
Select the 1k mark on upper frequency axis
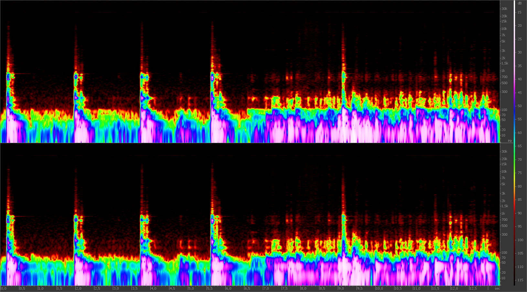pyautogui.click(x=503, y=71)
